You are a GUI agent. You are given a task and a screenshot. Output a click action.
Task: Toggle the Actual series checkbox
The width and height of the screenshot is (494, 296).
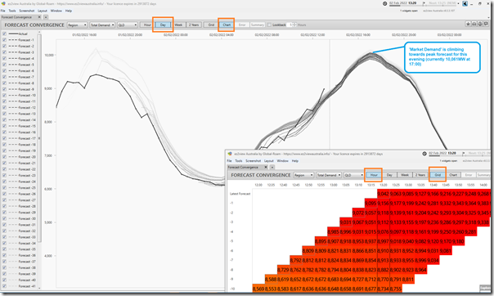coord(4,34)
